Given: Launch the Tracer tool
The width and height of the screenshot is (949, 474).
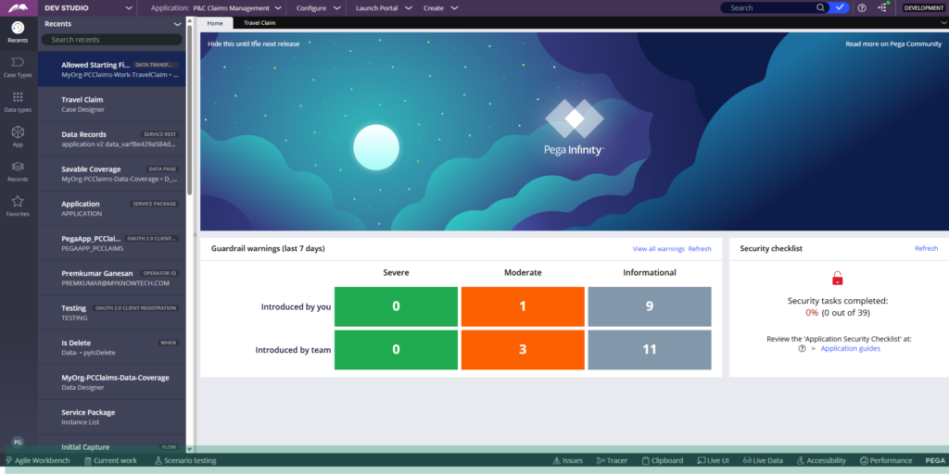Looking at the screenshot, I should tap(612, 461).
